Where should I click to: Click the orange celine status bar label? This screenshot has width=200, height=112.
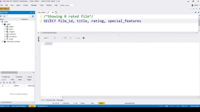pyautogui.click(x=32, y=106)
